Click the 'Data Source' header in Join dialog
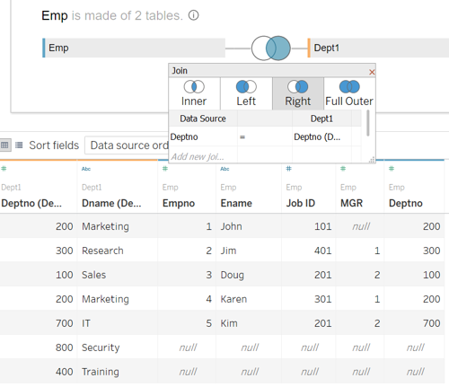The width and height of the screenshot is (449, 387). [x=203, y=119]
